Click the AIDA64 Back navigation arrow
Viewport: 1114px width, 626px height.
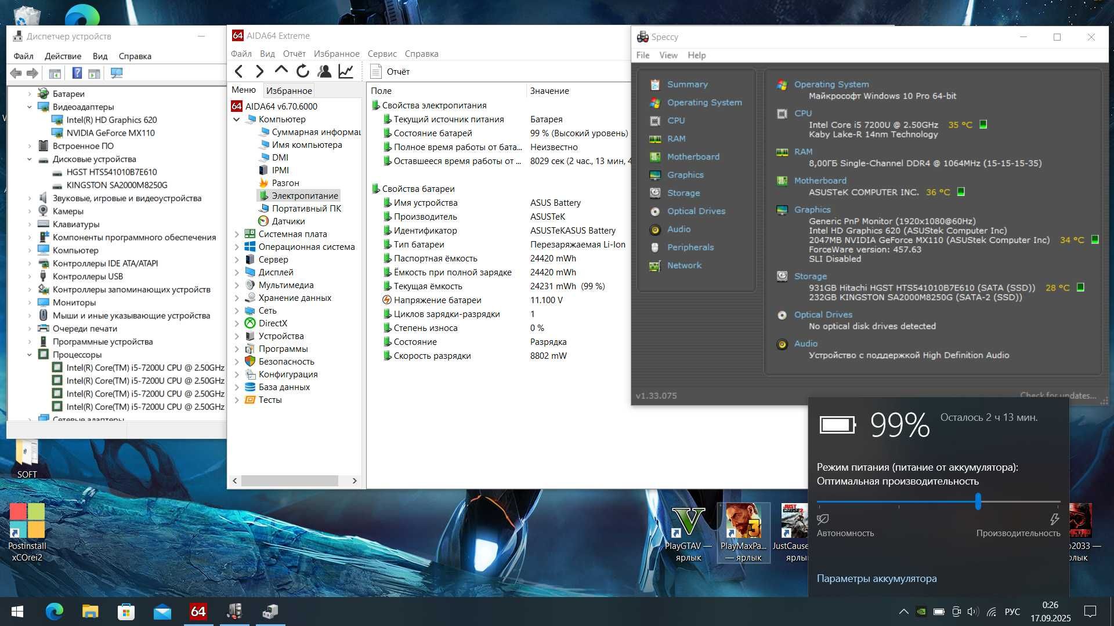tap(238, 71)
